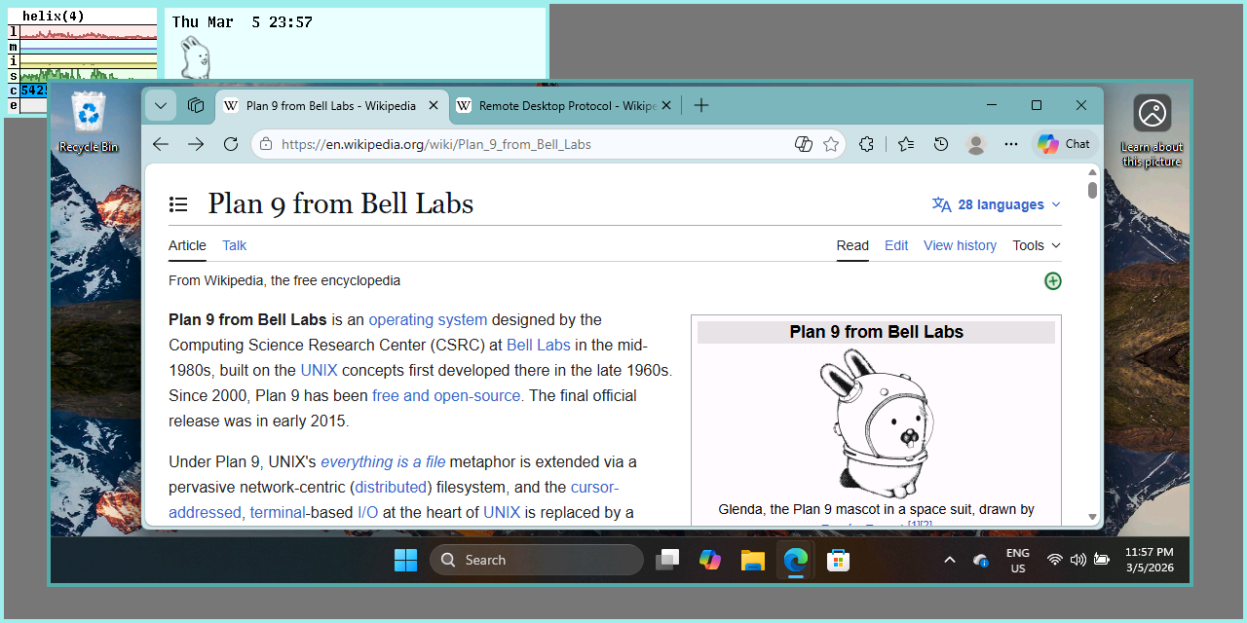Follow the "operating system" link
1247x623 pixels.
click(x=428, y=319)
